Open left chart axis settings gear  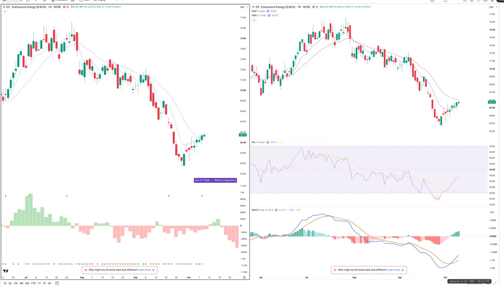244,278
